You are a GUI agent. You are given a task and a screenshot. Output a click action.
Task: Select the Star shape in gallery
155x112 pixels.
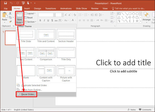[x=137, y=21]
